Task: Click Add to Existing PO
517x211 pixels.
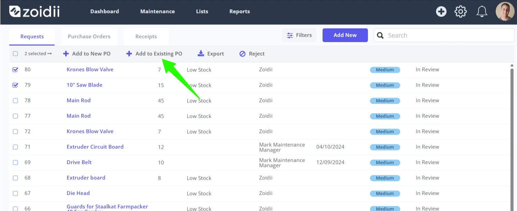Action: [154, 54]
